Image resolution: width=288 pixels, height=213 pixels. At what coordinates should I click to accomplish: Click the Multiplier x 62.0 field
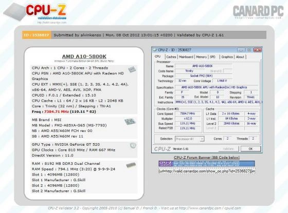(188, 119)
